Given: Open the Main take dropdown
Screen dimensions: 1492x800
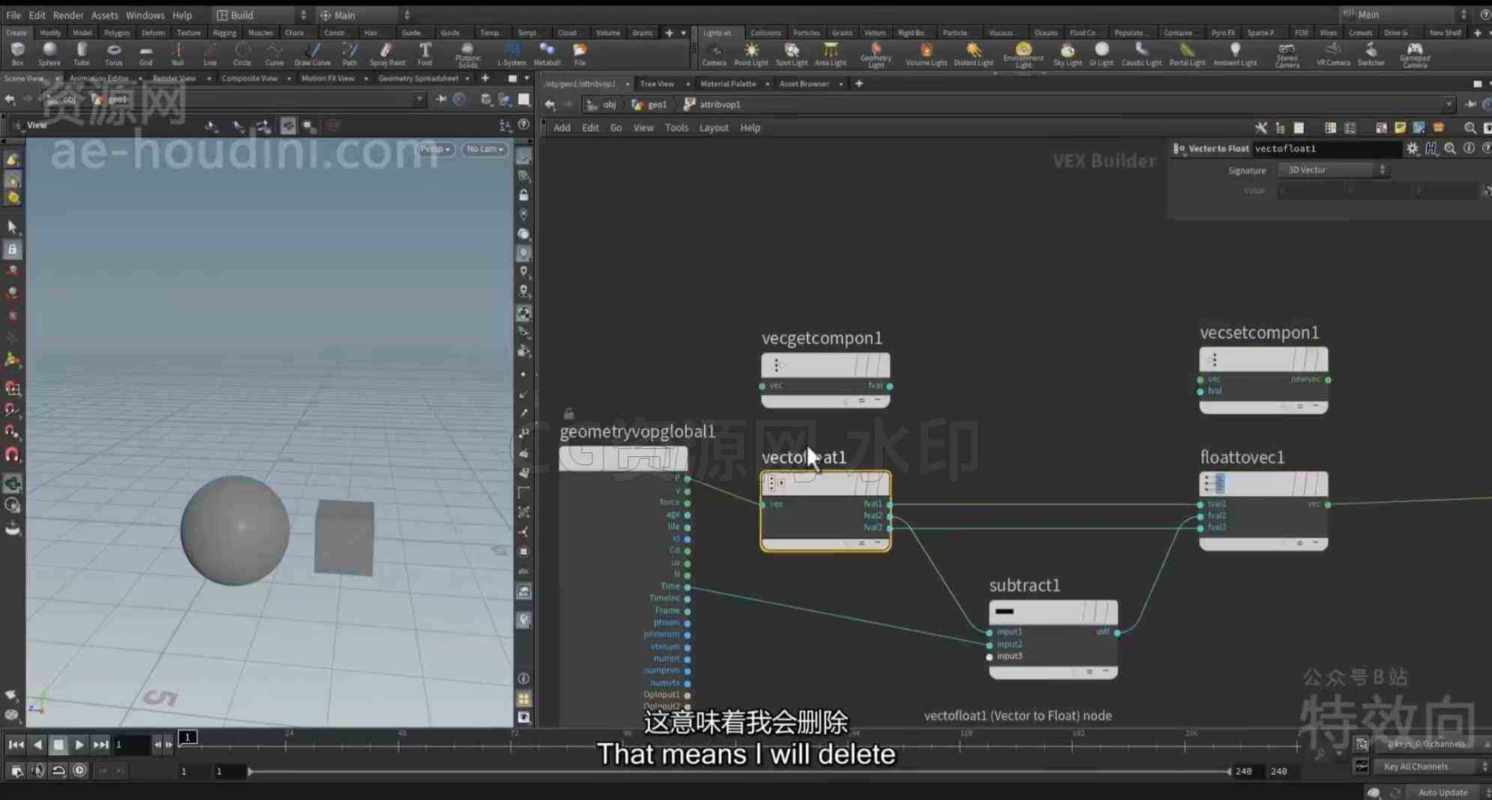Looking at the screenshot, I should [x=1404, y=14].
